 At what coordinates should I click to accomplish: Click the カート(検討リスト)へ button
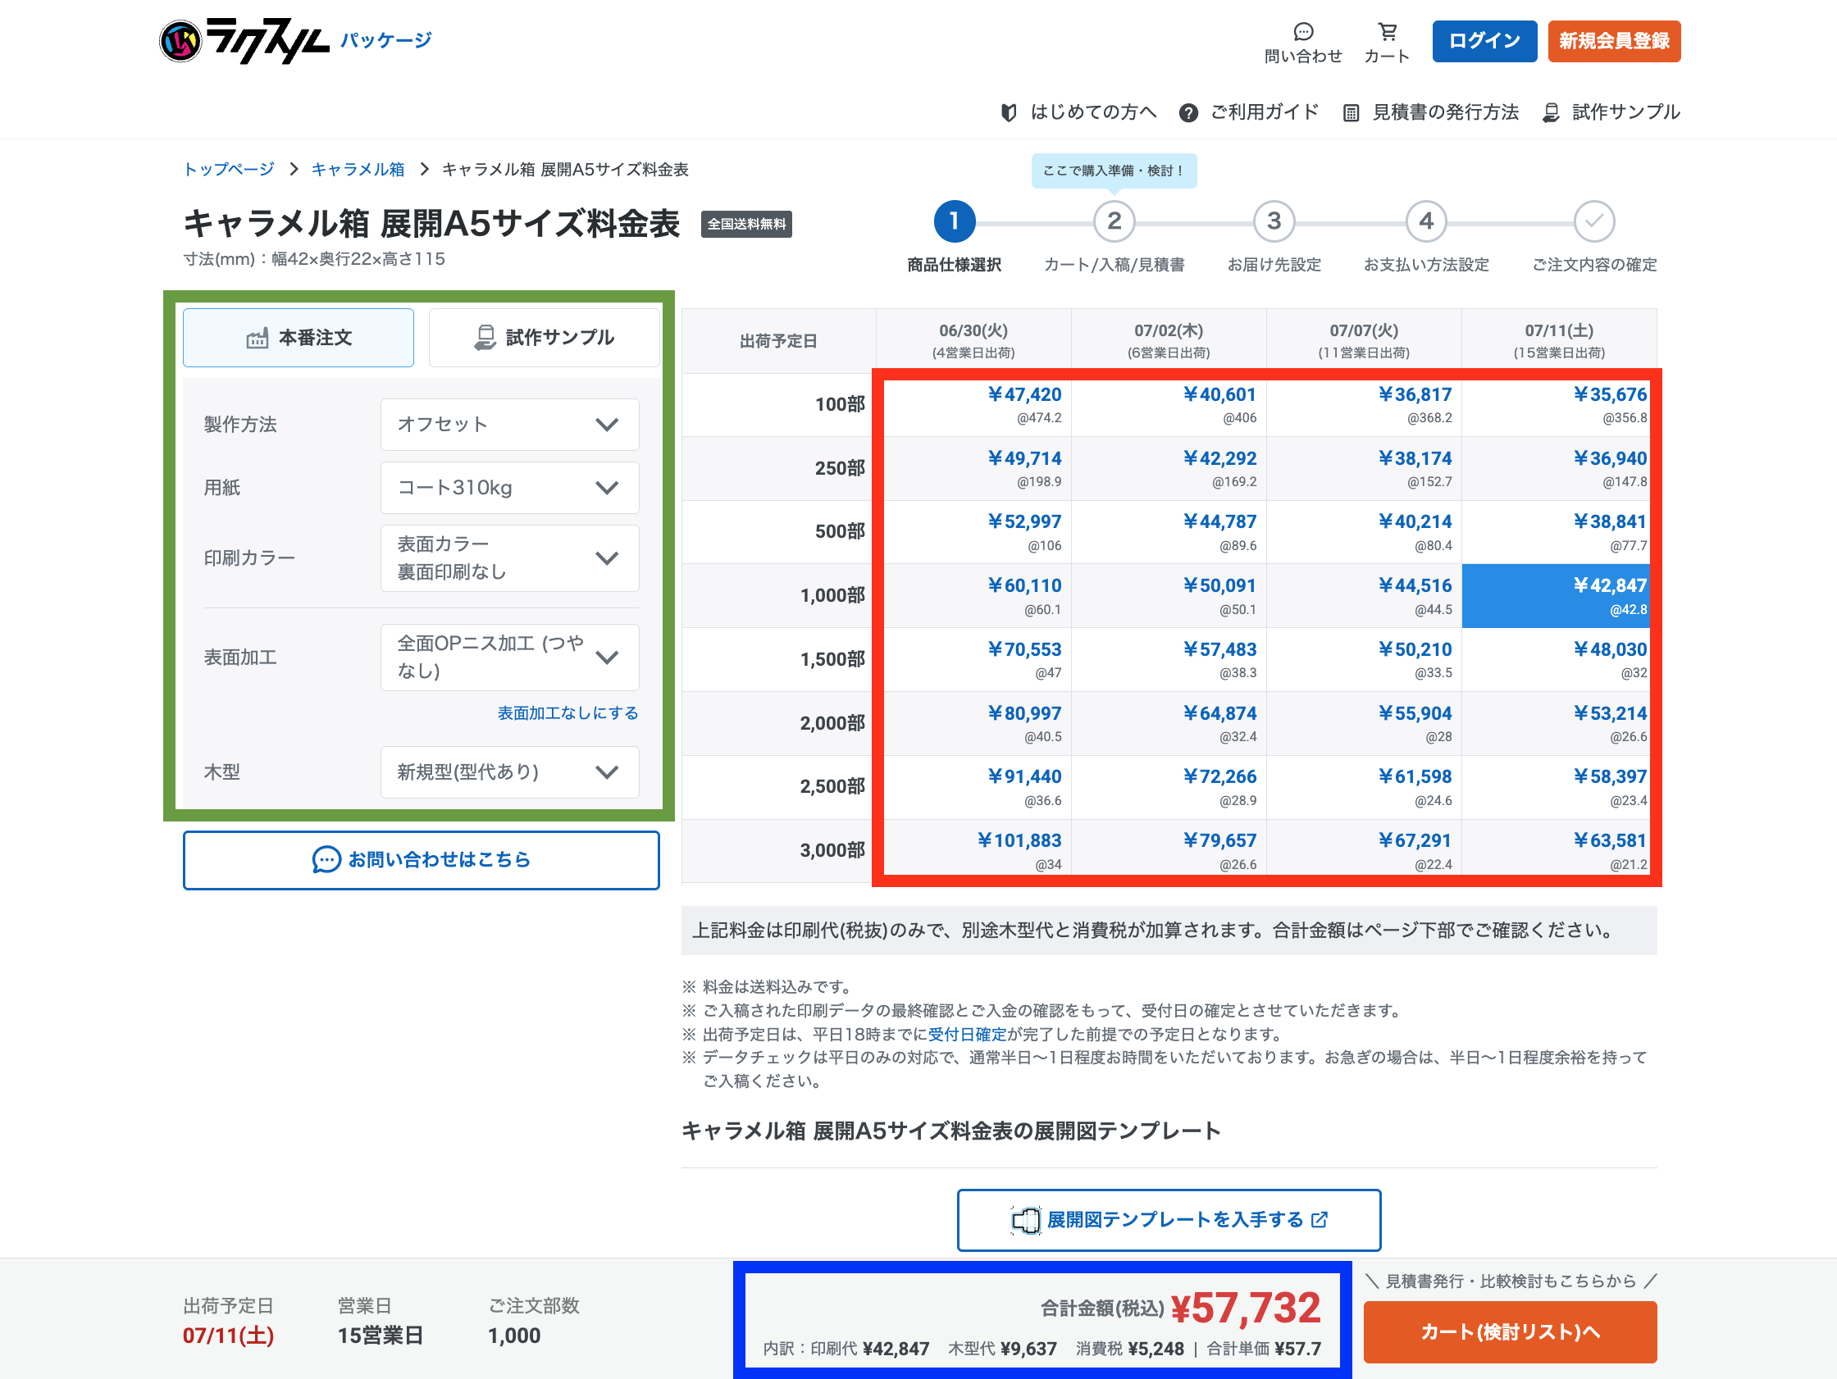1510,1331
